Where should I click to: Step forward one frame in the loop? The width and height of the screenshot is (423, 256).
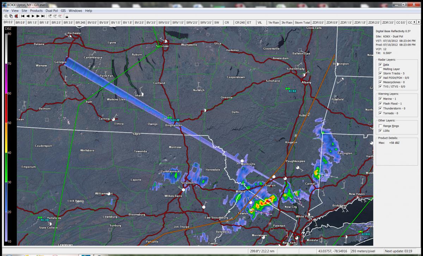[x=38, y=16]
